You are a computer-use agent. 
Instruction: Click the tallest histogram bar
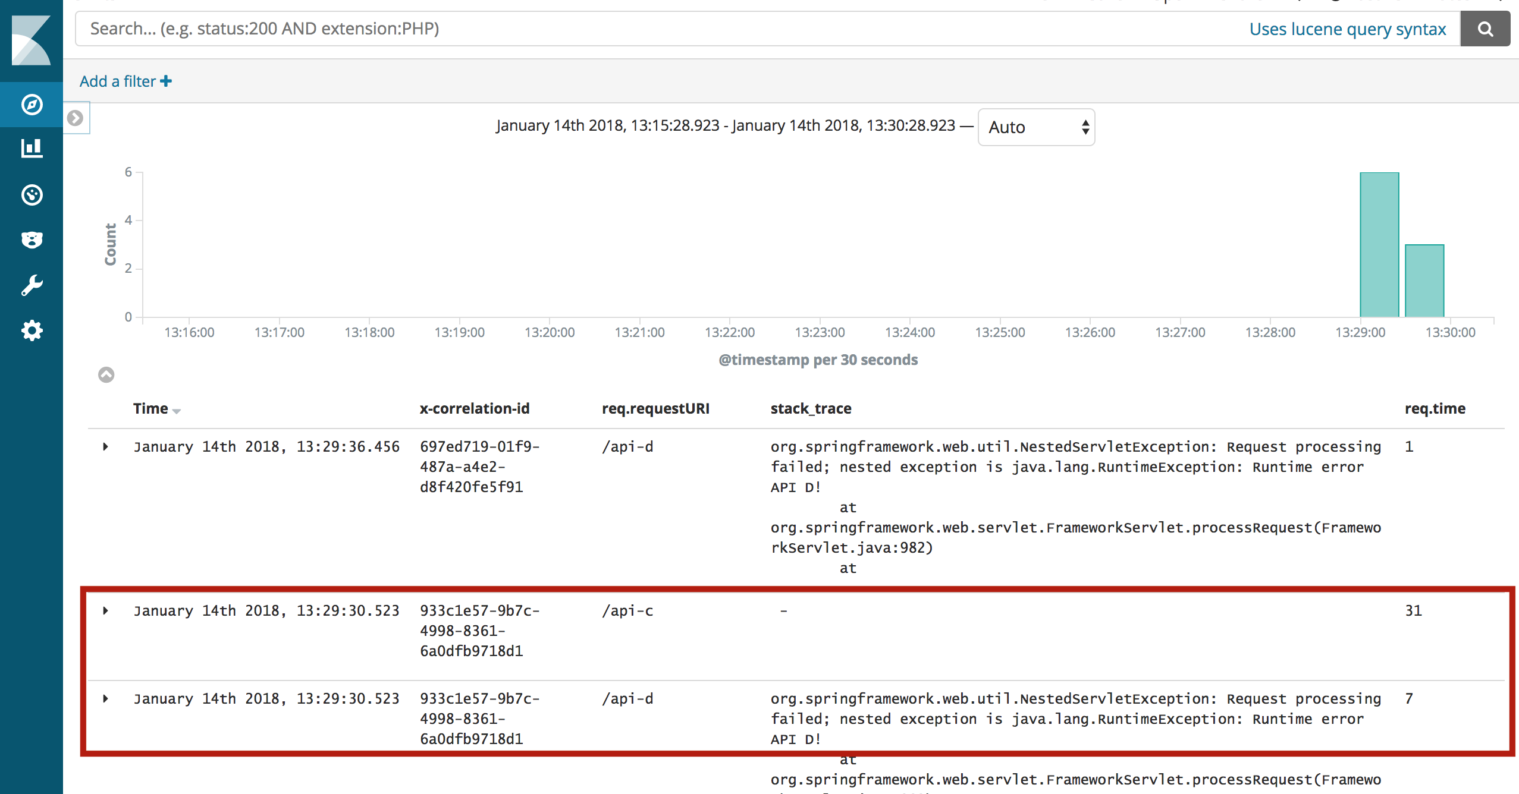[1379, 245]
